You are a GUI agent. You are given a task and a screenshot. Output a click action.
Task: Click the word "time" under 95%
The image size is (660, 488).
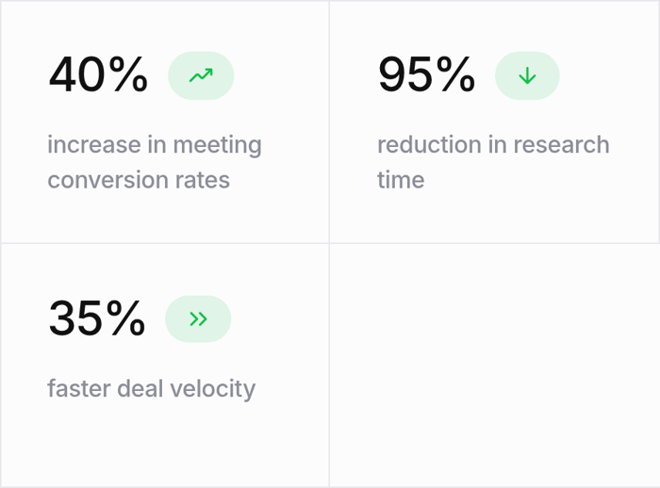pyautogui.click(x=401, y=180)
